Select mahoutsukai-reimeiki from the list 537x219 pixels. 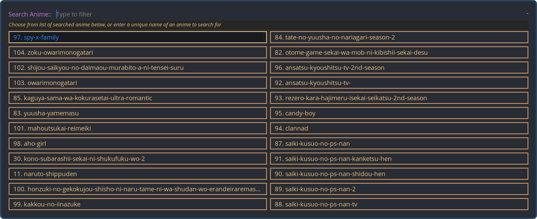click(137, 128)
